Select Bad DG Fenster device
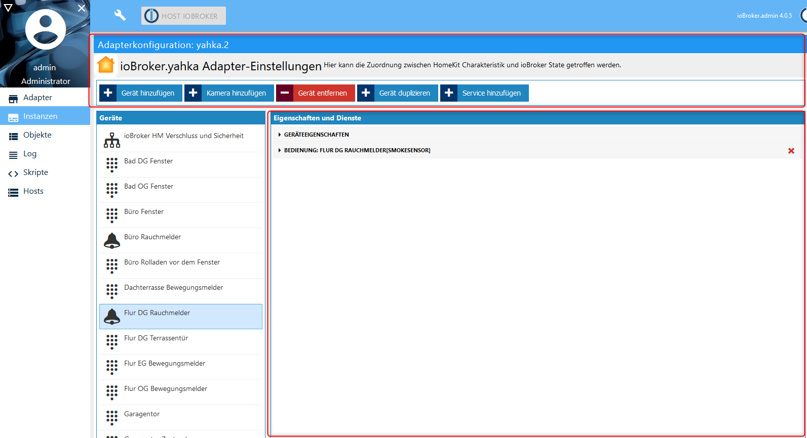Viewport: 807px width, 438px height. [181, 164]
